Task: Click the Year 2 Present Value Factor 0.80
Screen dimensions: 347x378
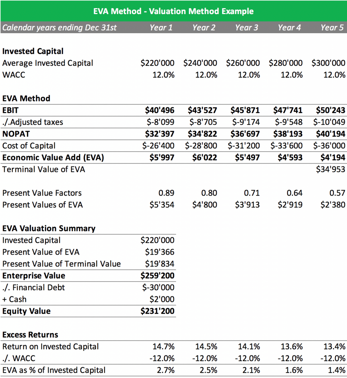Action: click(209, 193)
